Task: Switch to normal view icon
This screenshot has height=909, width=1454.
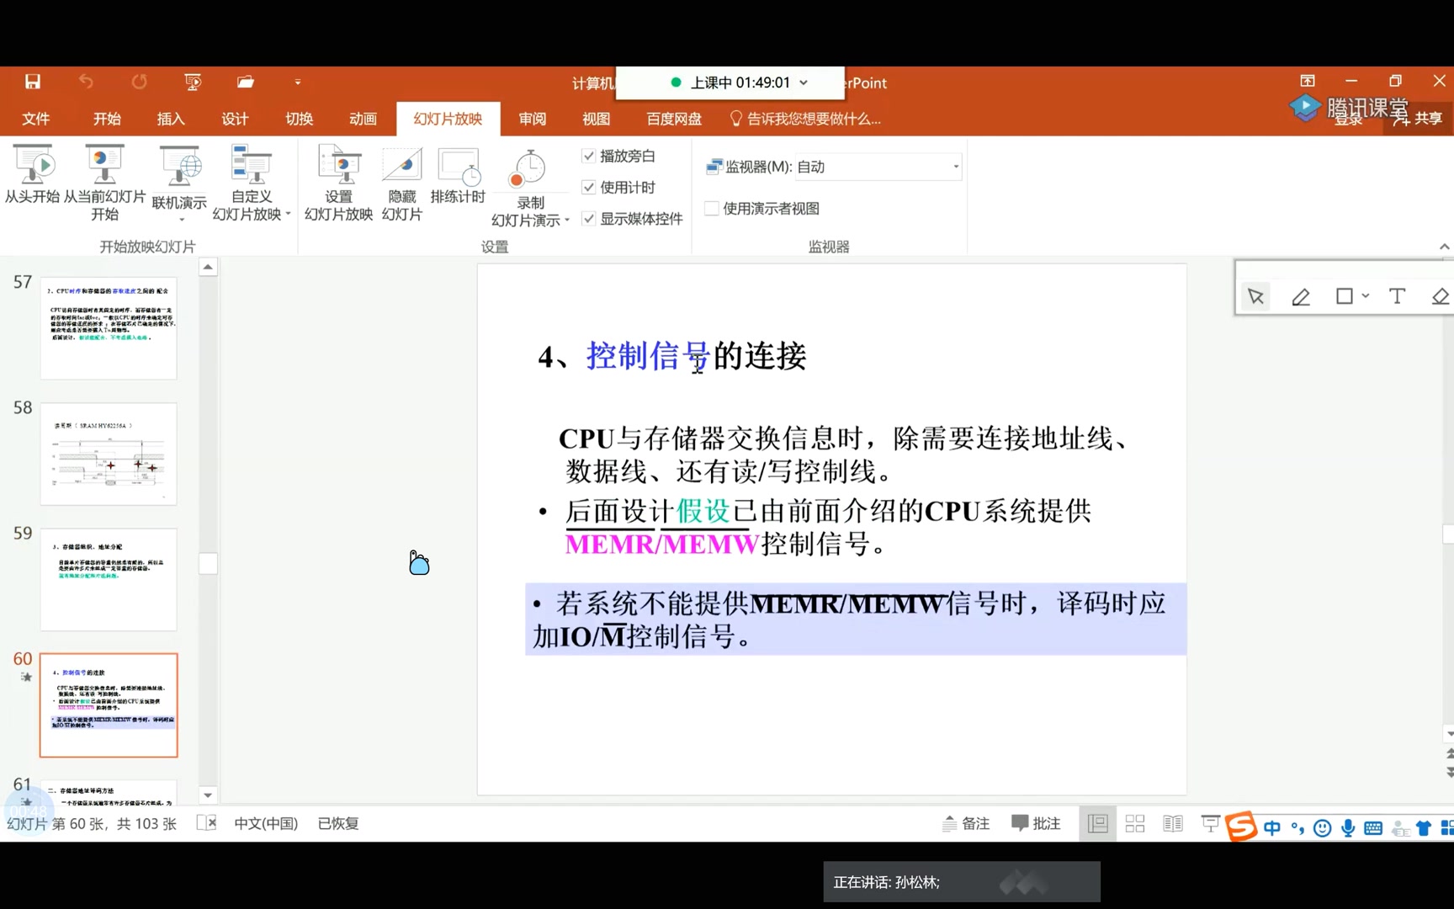Action: click(1098, 823)
